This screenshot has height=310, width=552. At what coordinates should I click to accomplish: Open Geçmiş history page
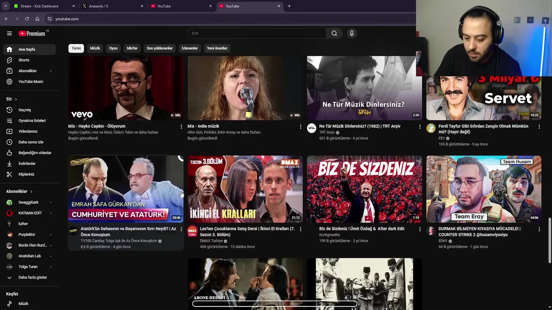tap(30, 110)
